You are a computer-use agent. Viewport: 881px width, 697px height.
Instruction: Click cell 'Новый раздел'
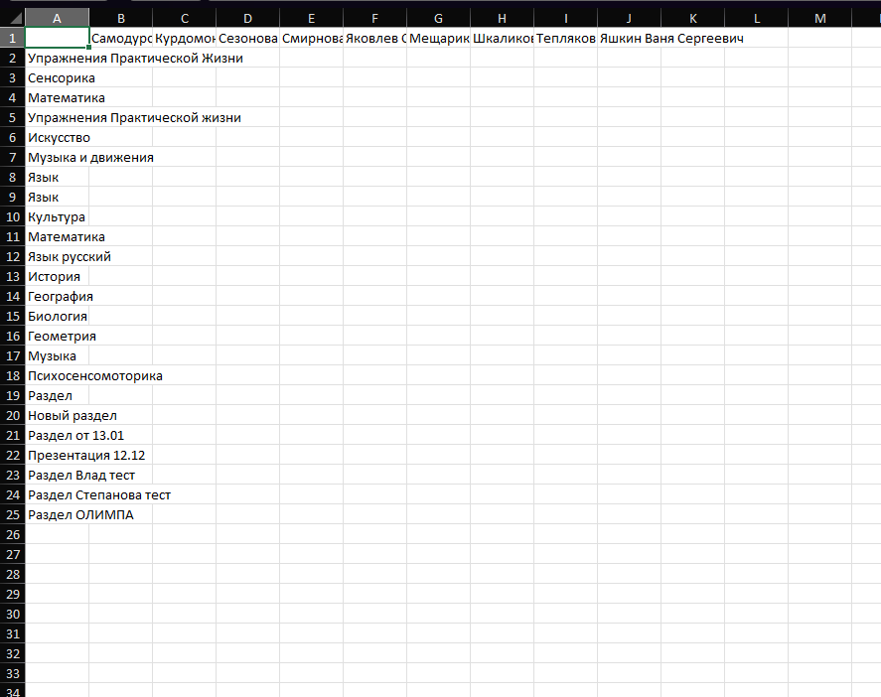[73, 416]
